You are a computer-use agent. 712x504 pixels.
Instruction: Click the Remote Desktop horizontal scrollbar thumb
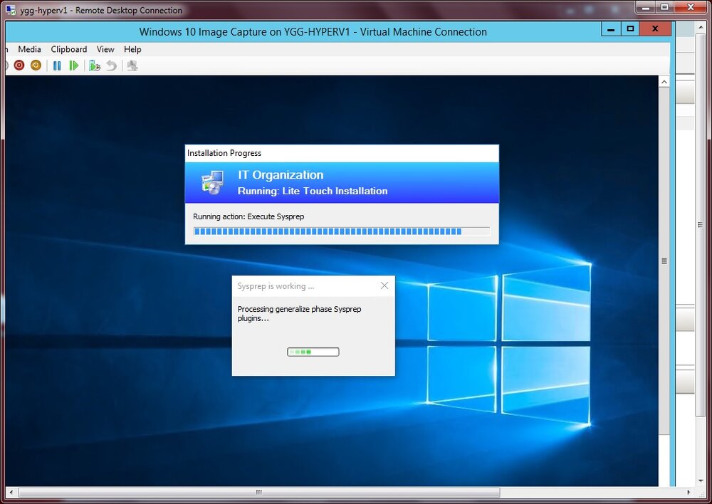259,492
